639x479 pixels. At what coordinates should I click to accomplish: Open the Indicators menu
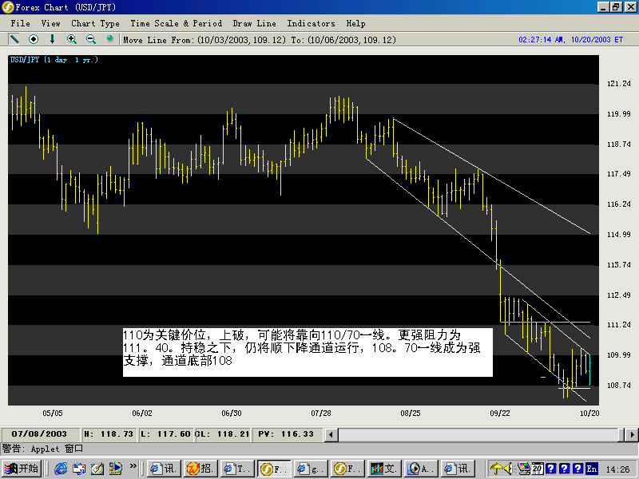tap(312, 23)
